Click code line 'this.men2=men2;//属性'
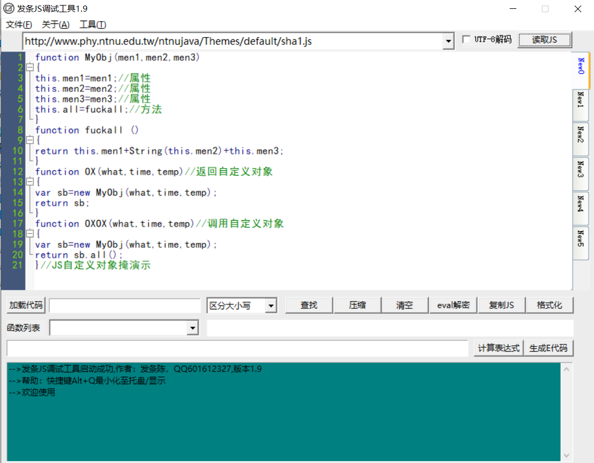The image size is (594, 463). [x=93, y=89]
